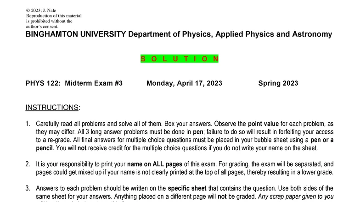Click the green highlighted SOLUTION label
The width and height of the screenshot is (360, 202).
180,59
